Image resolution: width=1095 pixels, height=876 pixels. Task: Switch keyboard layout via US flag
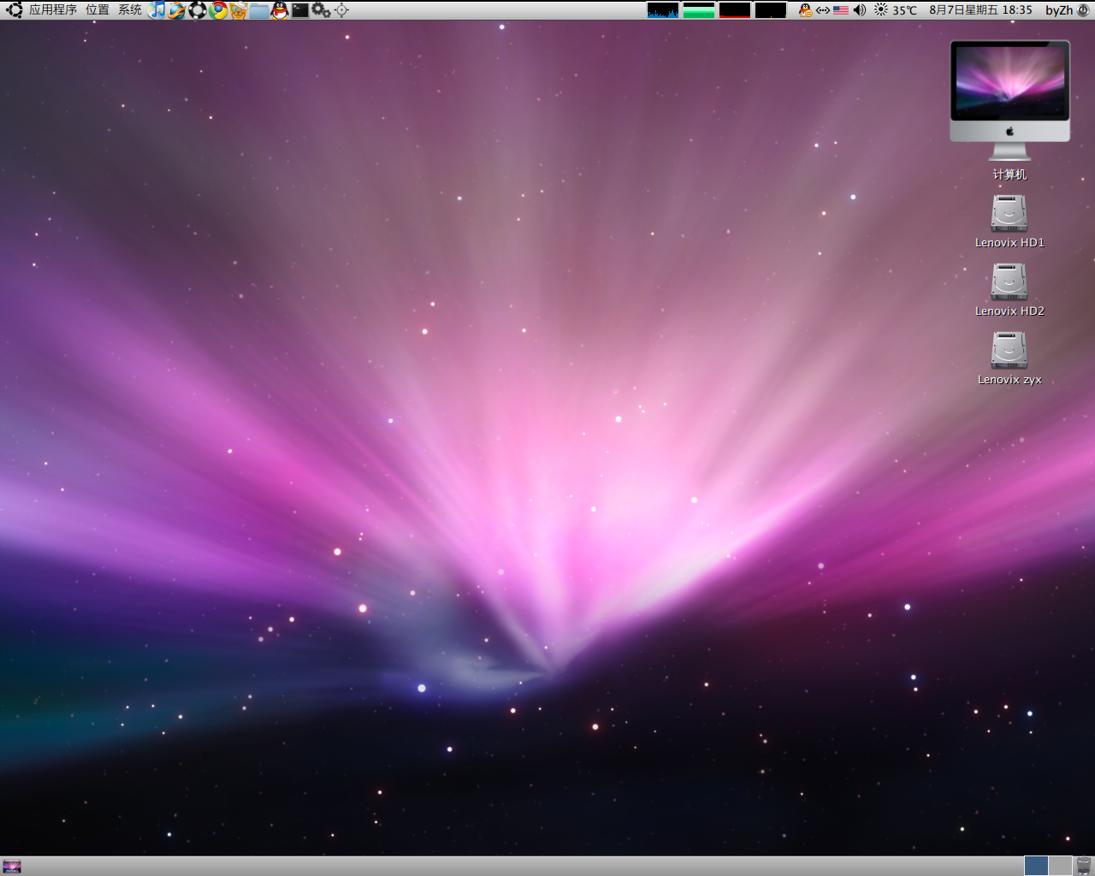(x=841, y=10)
